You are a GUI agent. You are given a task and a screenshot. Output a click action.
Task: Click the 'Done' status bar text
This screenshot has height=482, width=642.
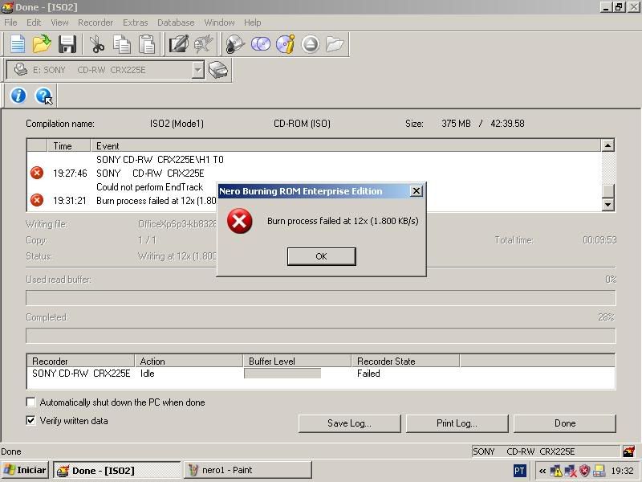click(11, 451)
